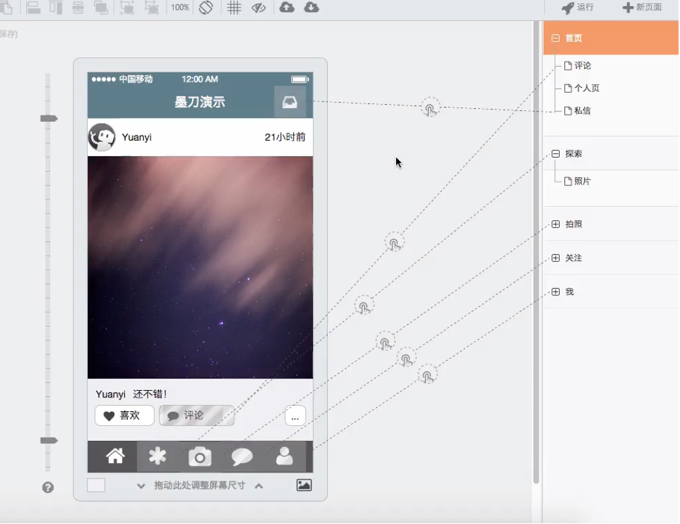Image resolution: width=680 pixels, height=524 pixels.
Task: Click the asterisk explore icon in the tab bar
Action: pos(157,456)
